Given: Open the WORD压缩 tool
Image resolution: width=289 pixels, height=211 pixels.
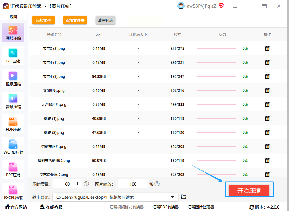Looking at the screenshot, I should tap(13, 147).
